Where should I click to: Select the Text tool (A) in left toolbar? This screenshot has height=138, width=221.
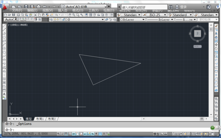tap(4, 94)
